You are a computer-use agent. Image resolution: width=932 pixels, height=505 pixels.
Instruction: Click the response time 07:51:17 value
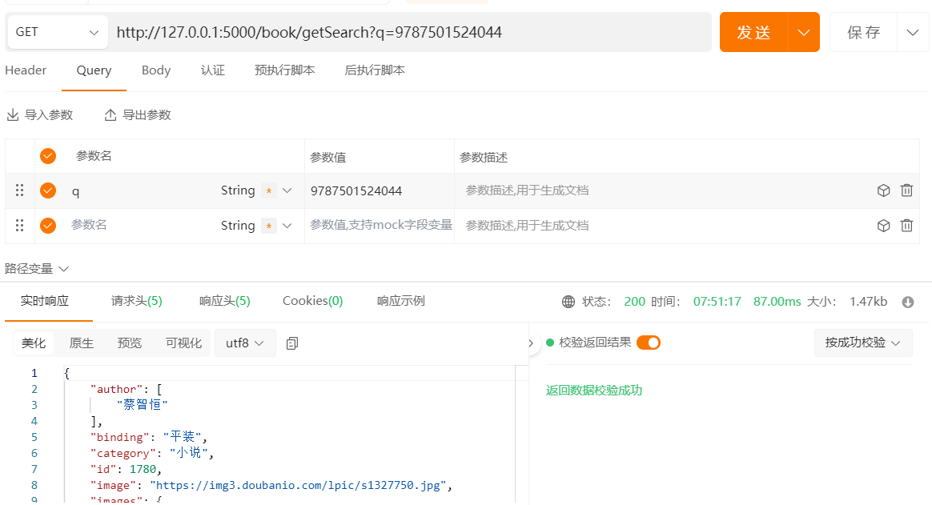(717, 301)
